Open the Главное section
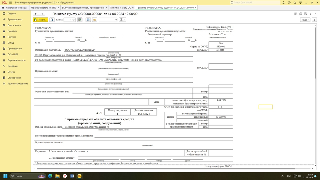The image size is (320, 180). tap(15, 13)
